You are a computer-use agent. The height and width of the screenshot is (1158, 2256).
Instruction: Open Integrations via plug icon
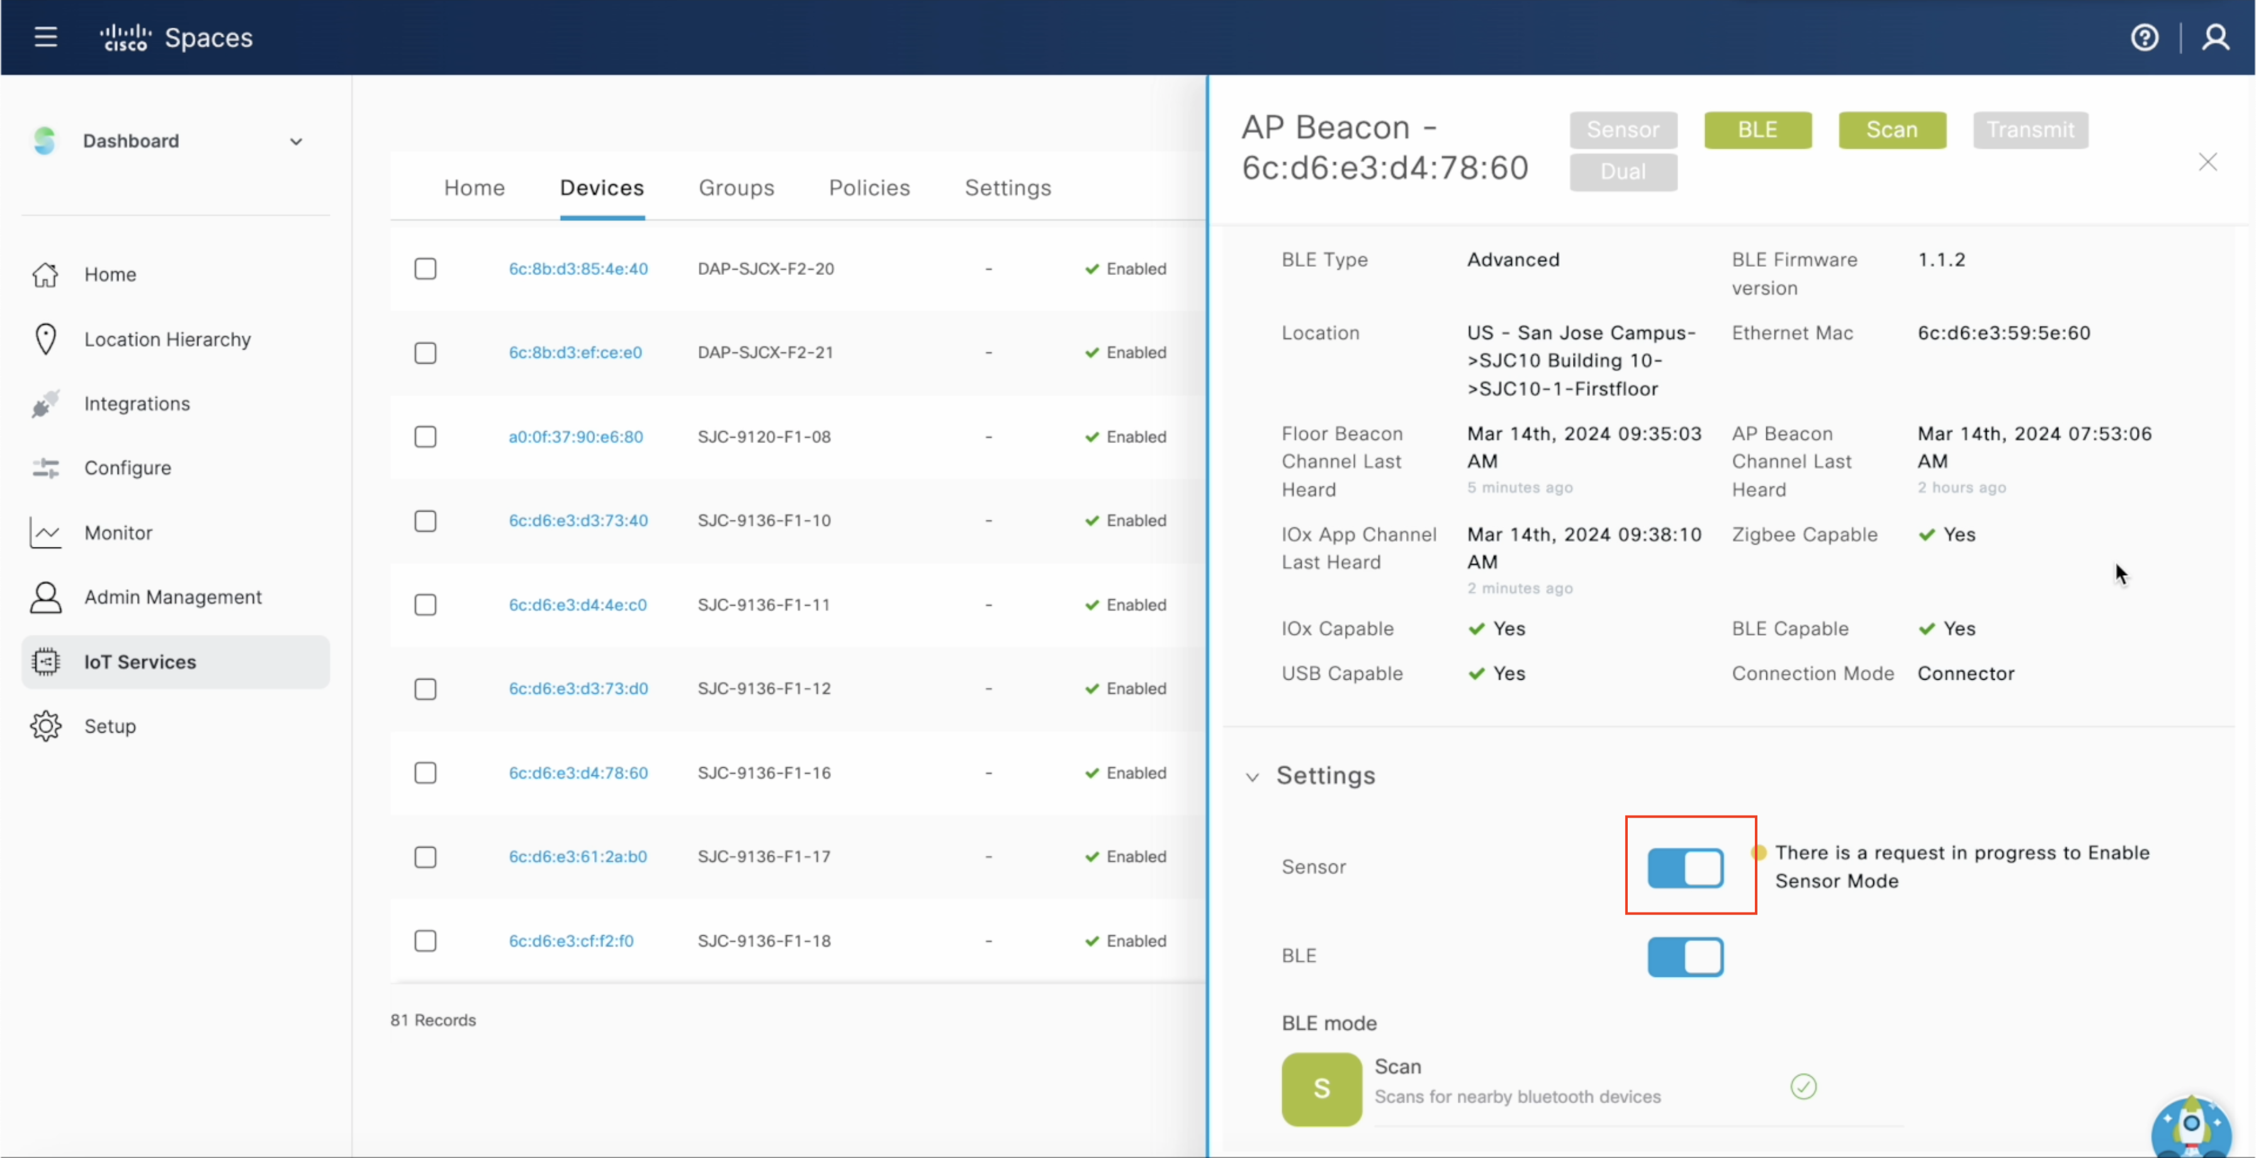click(45, 404)
